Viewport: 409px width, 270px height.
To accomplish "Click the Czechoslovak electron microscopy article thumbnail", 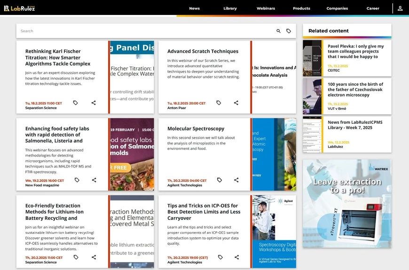I will point(312,96).
